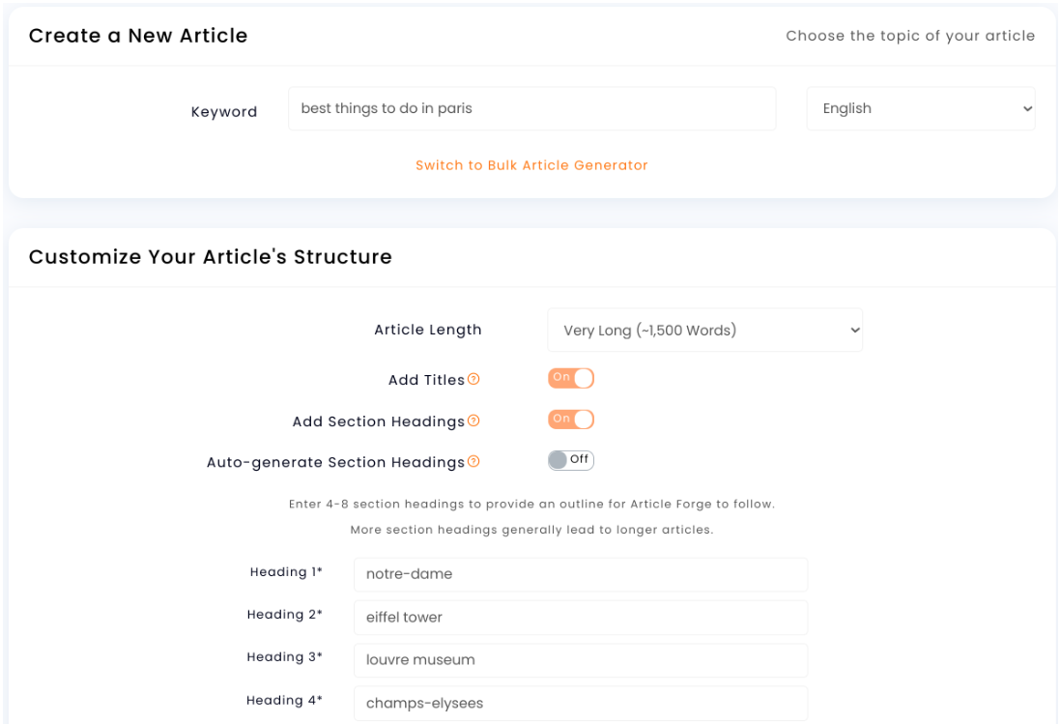Screen dimensions: 1061x724
Task: Click the Customize Your Article's Structure header
Action: click(x=211, y=257)
